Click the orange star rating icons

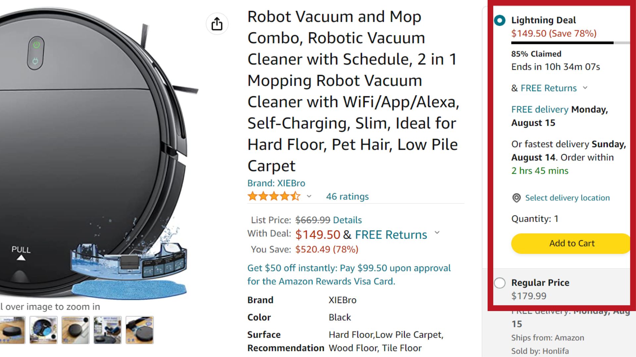click(274, 196)
